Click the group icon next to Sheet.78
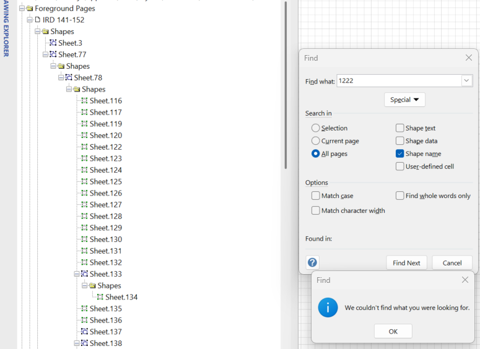 point(69,78)
